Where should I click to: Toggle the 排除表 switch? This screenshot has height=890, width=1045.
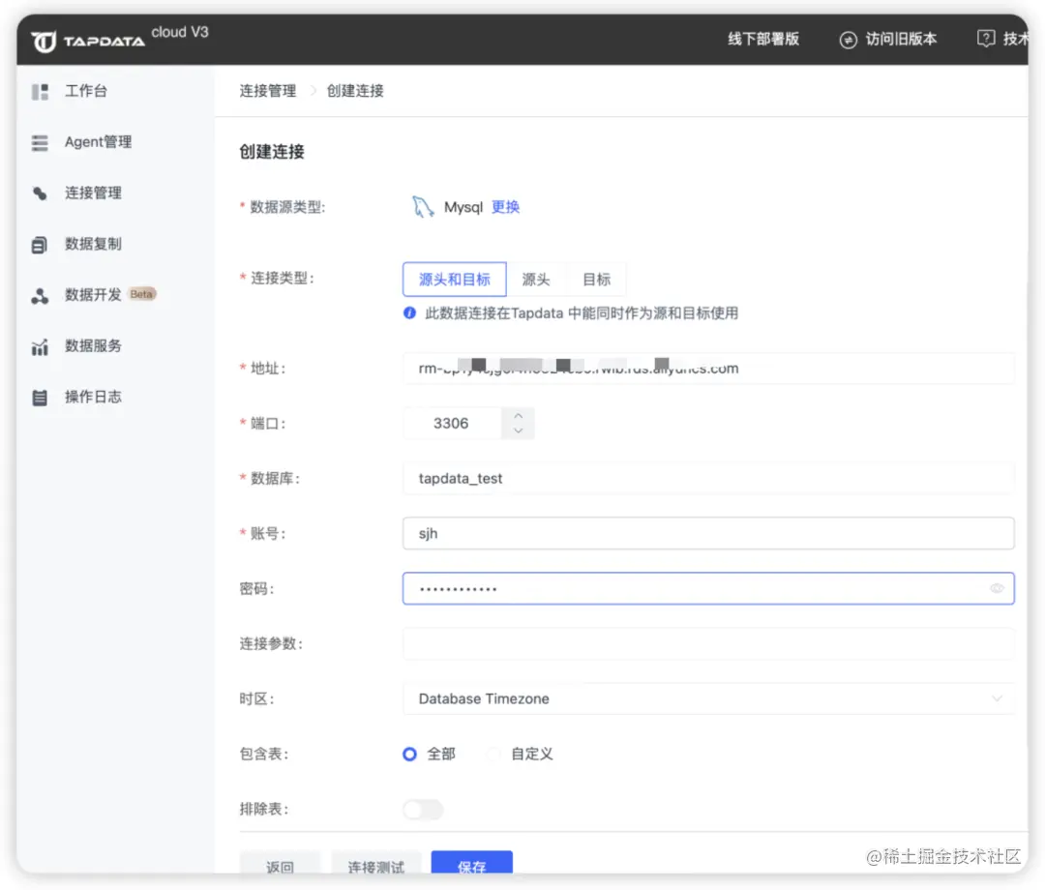pos(423,810)
